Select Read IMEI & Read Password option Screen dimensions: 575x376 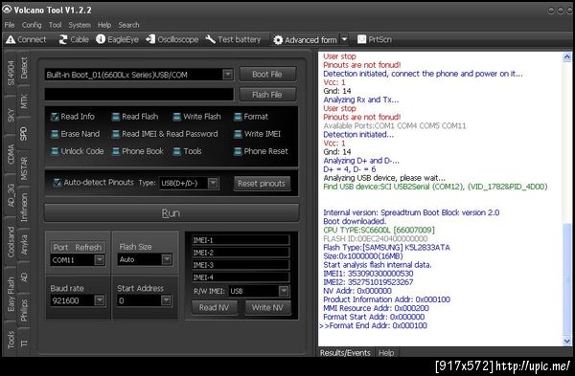[116, 134]
